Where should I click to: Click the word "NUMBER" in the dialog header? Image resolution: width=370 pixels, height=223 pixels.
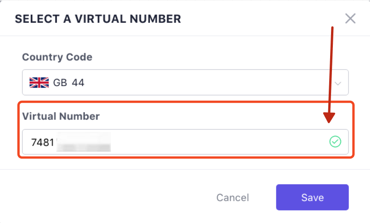pos(158,19)
